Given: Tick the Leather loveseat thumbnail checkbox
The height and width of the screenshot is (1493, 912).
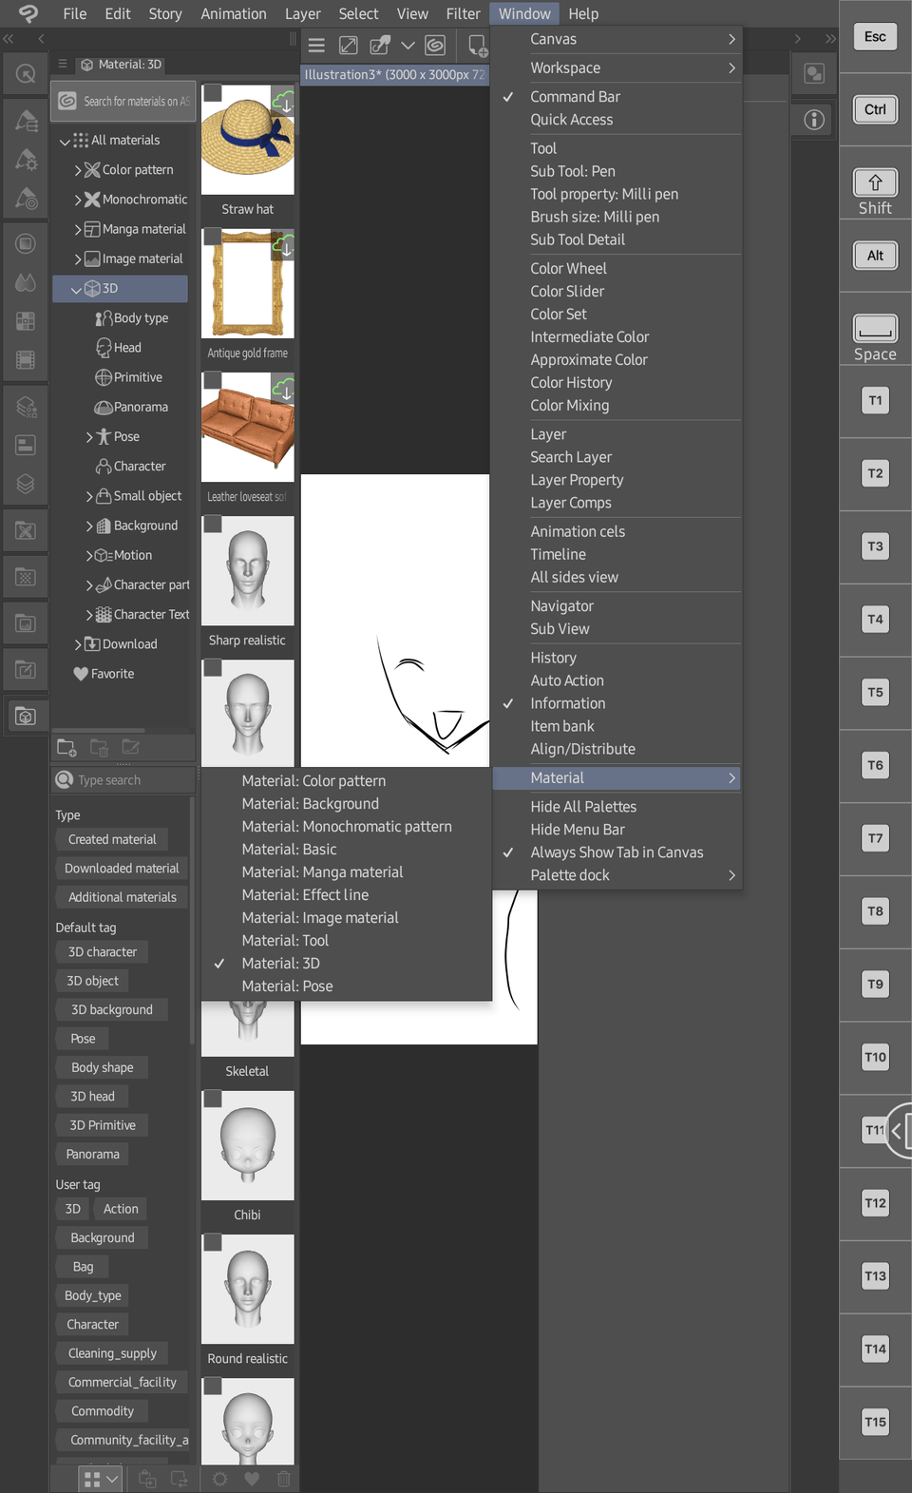Looking at the screenshot, I should point(213,380).
